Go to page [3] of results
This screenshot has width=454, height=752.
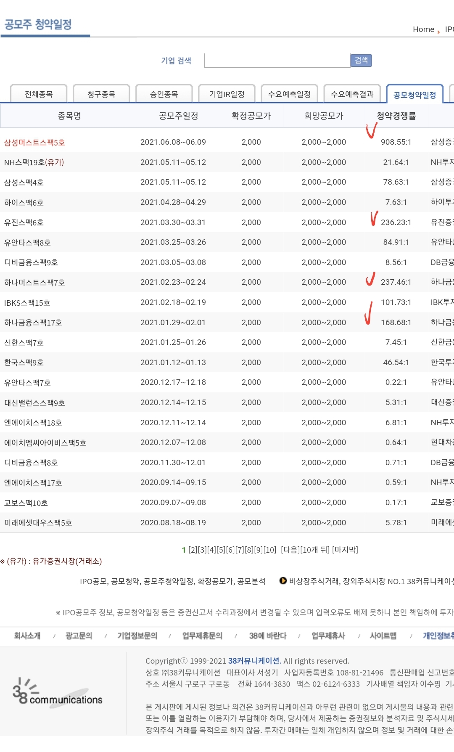(202, 550)
